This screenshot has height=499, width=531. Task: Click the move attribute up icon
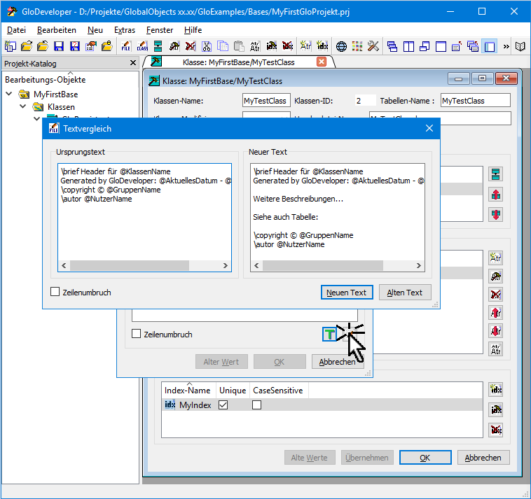tap(496, 313)
